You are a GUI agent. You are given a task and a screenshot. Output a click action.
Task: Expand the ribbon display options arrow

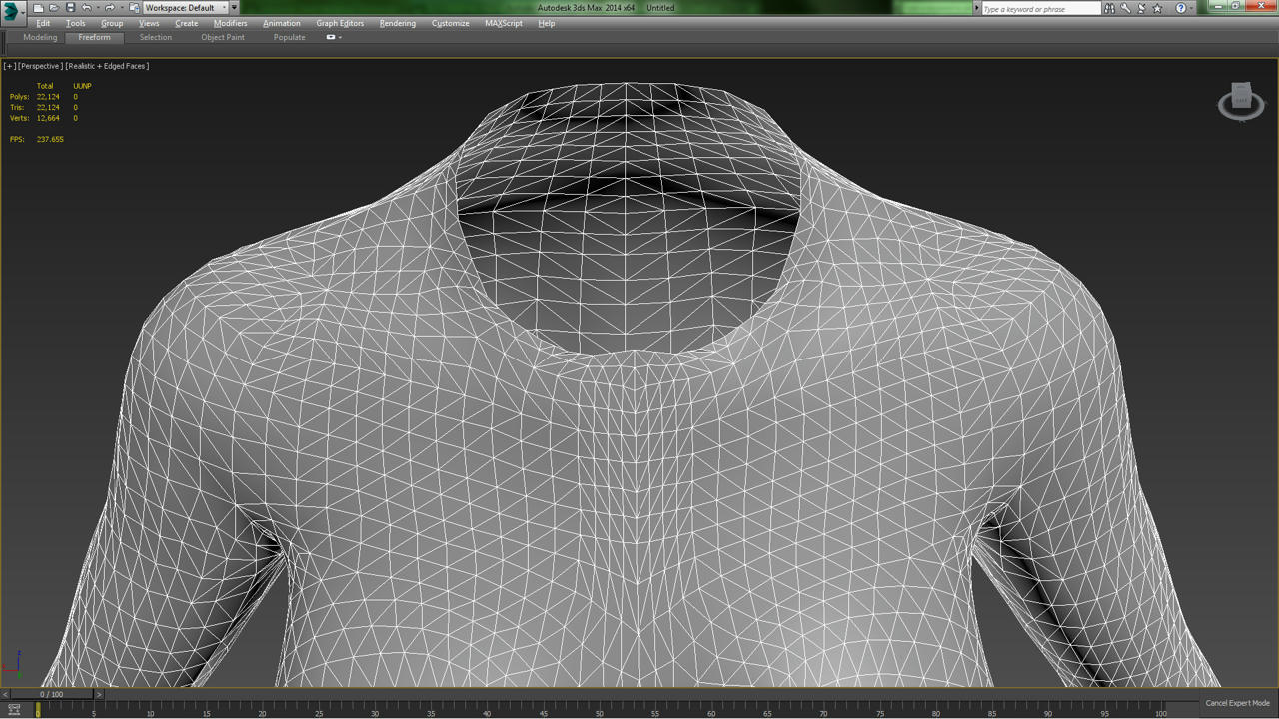(340, 38)
